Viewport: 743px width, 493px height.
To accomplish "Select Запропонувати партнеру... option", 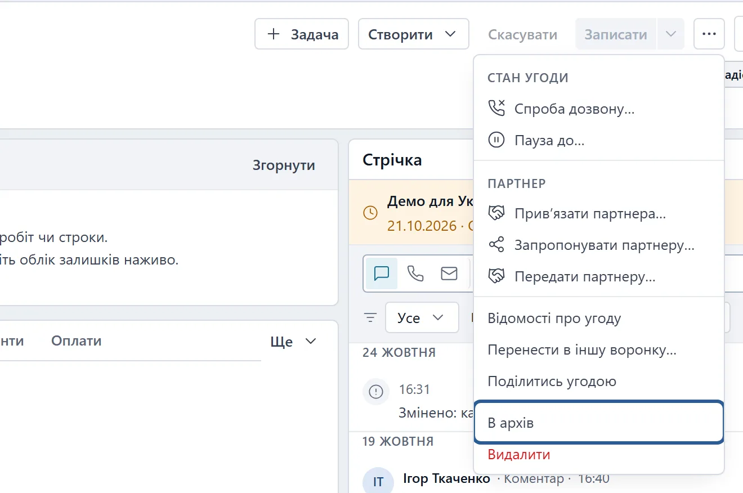I will click(x=599, y=245).
